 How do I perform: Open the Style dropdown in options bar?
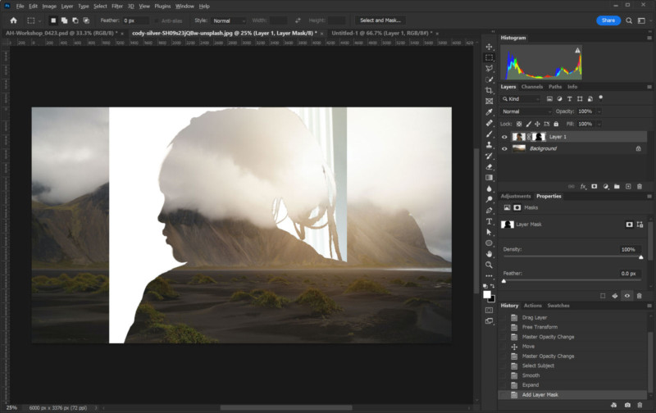click(229, 20)
